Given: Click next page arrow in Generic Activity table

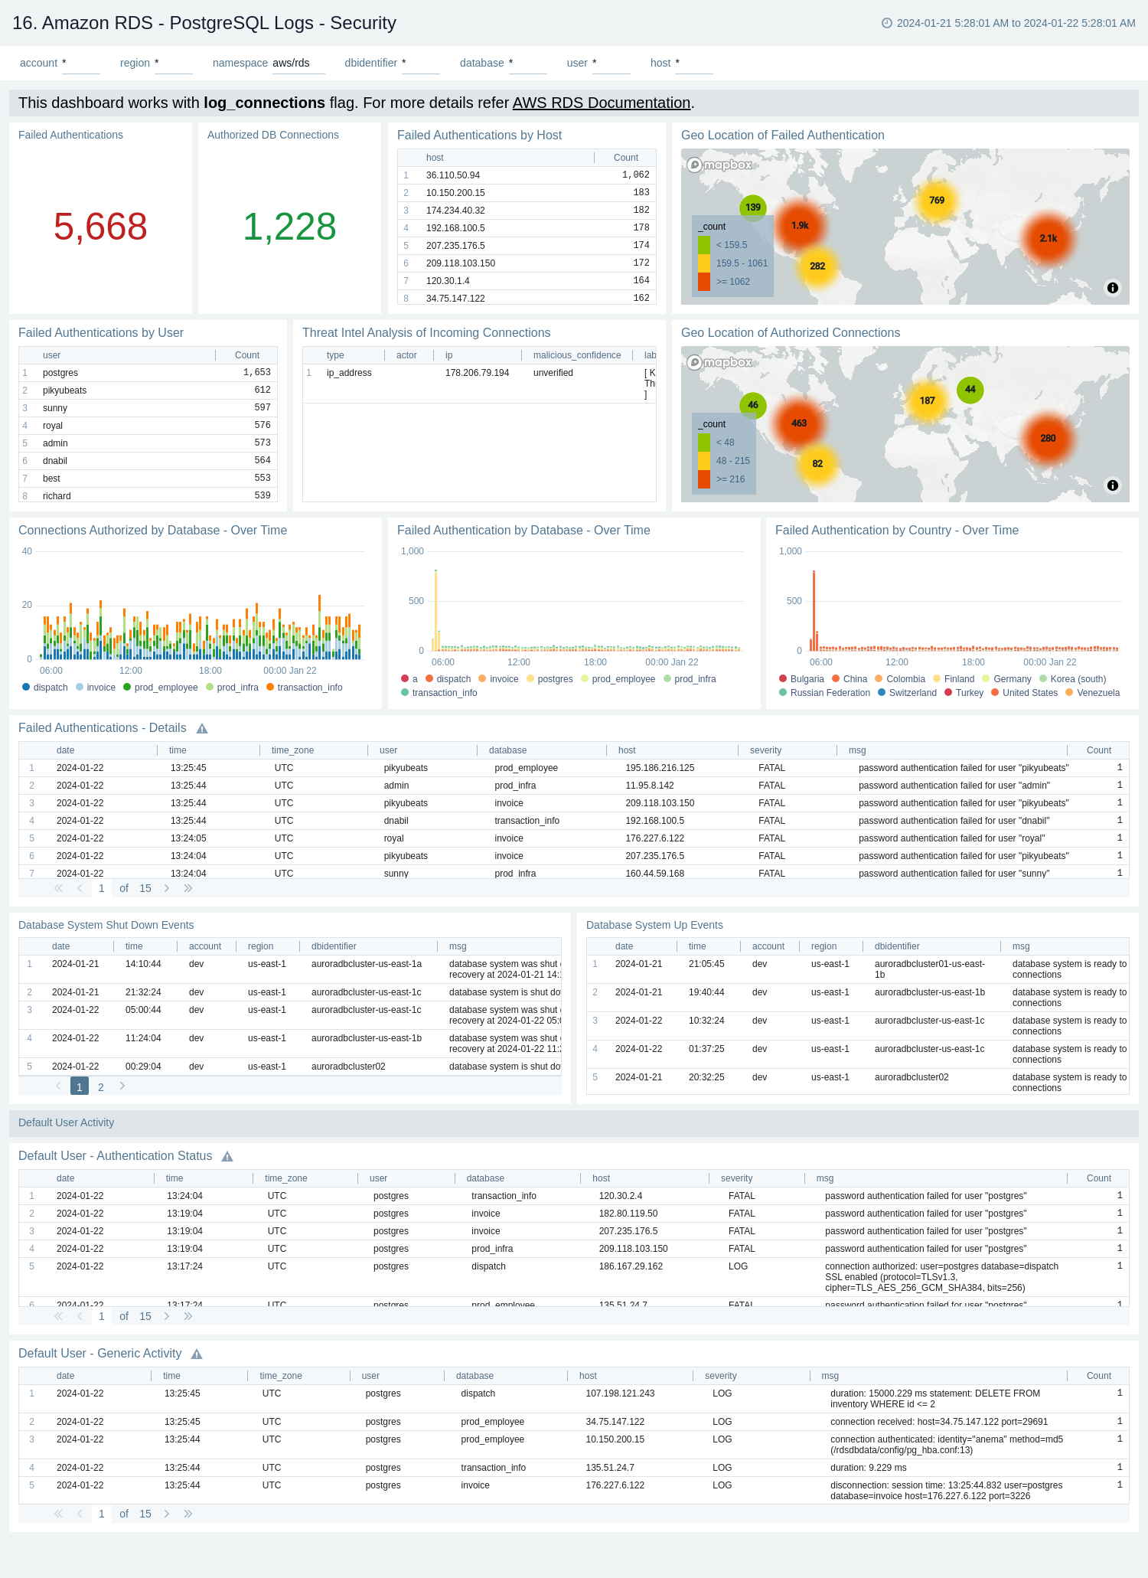Looking at the screenshot, I should [x=167, y=1514].
